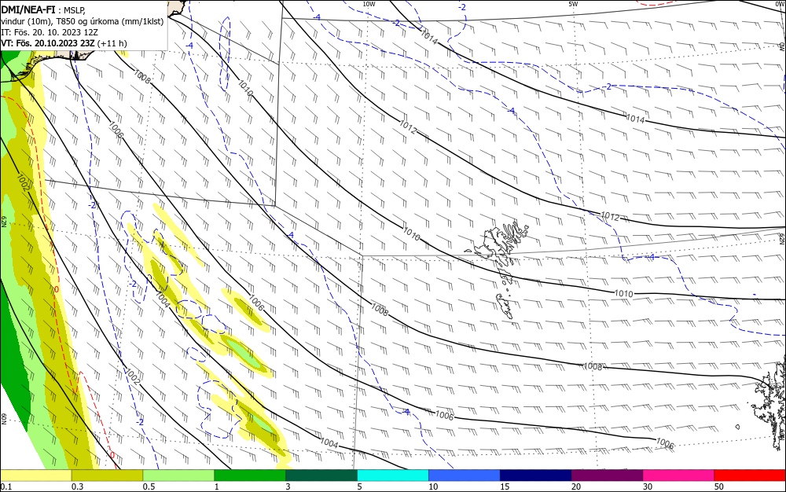Screen dimensions: 786x492
Task: Click the blue 10–15 mm legend swatch
Action: tap(465, 475)
